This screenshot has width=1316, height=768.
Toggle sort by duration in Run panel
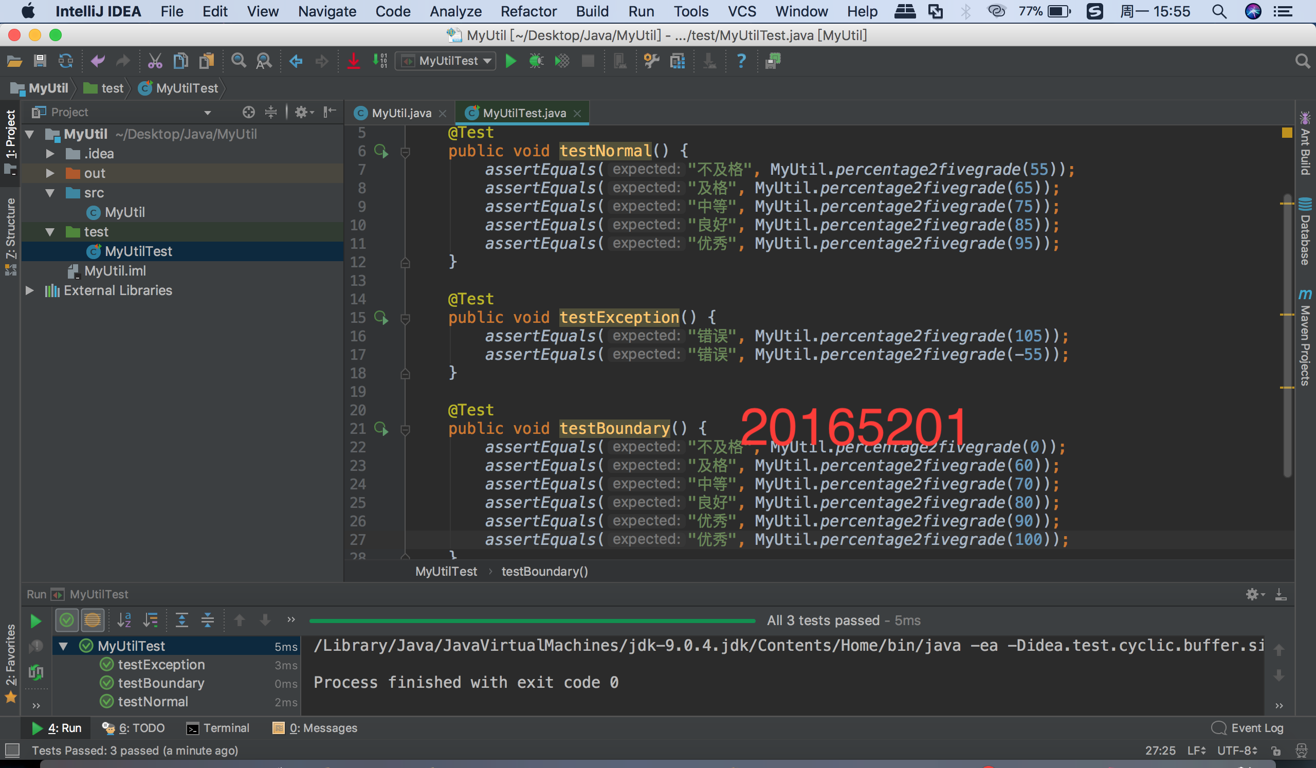point(151,620)
